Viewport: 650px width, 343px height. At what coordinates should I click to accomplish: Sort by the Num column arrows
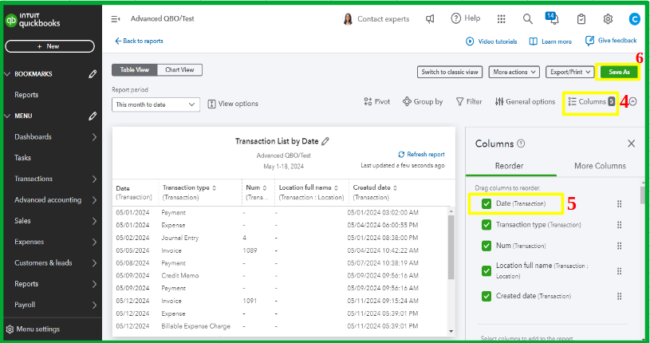click(x=265, y=188)
